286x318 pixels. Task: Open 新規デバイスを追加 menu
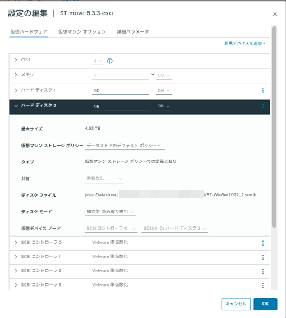[245, 43]
